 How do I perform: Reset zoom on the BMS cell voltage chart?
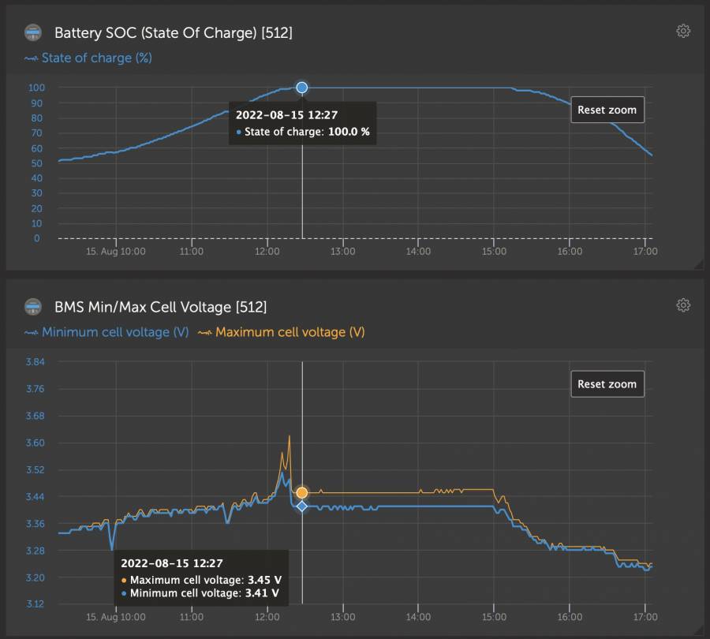(607, 384)
